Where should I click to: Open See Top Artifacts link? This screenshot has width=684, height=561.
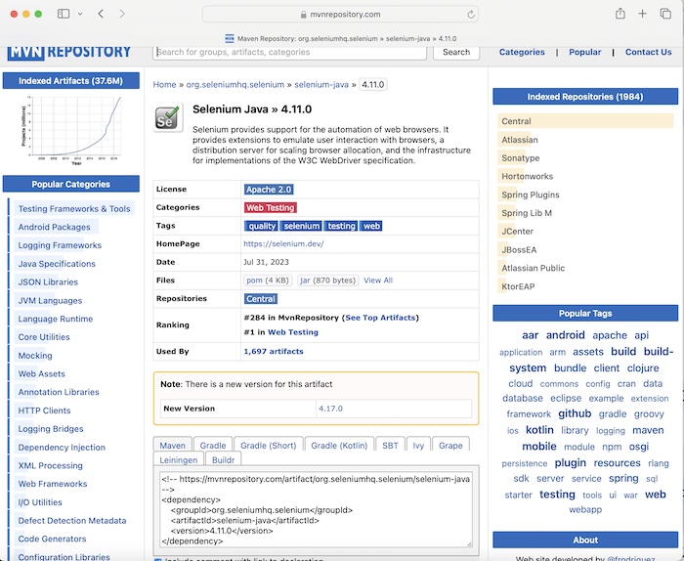pos(380,318)
